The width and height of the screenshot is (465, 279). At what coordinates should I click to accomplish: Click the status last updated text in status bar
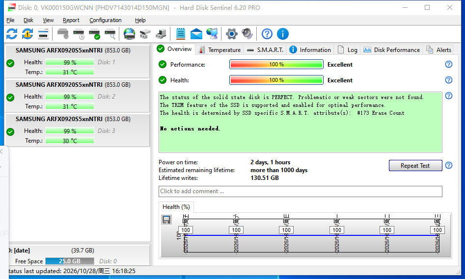click(72, 271)
